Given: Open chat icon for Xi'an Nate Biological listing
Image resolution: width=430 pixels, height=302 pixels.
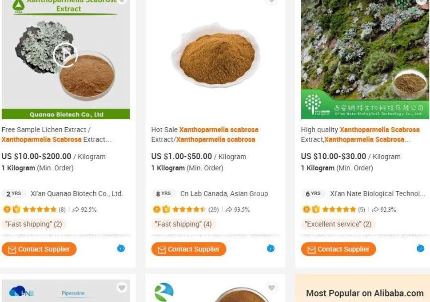Looking at the screenshot, I should 420,248.
